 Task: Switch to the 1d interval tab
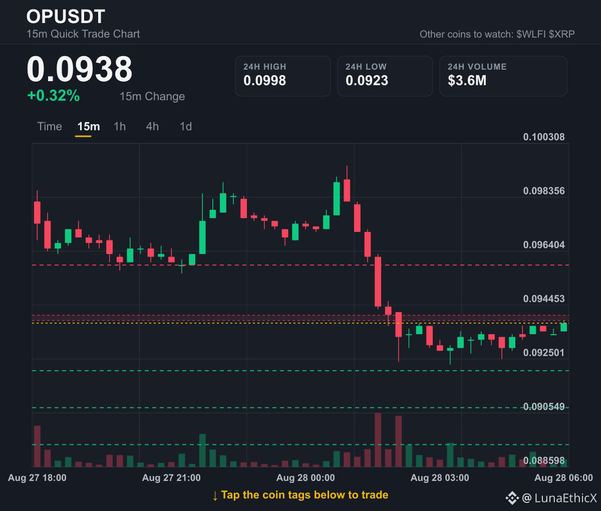coord(186,126)
